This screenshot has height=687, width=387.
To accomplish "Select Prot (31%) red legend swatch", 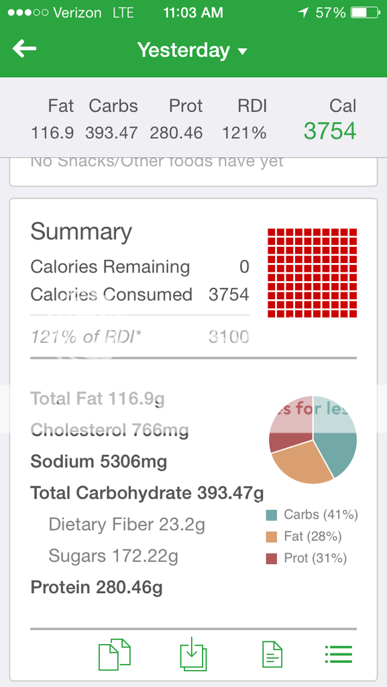I will pos(272,559).
